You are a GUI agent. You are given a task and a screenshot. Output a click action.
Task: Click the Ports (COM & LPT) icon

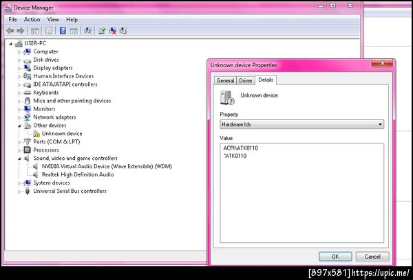click(x=28, y=142)
